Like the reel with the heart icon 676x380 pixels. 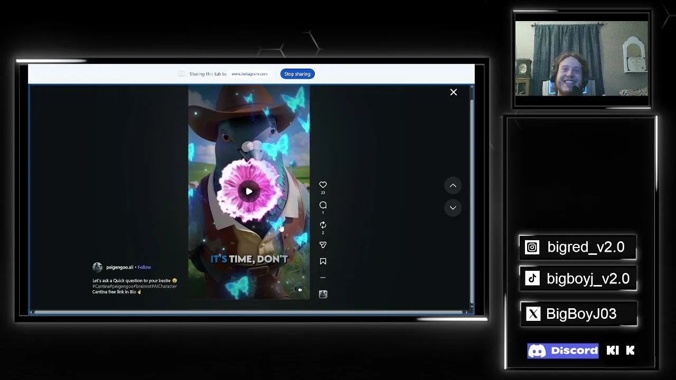[x=323, y=185]
